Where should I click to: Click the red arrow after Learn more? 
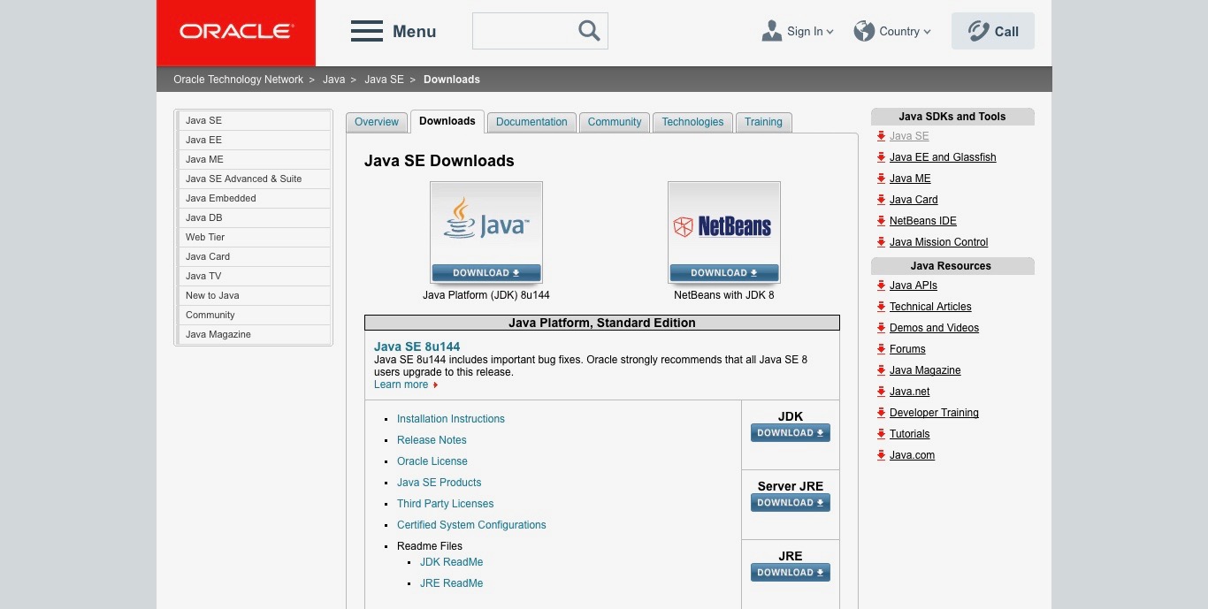435,385
